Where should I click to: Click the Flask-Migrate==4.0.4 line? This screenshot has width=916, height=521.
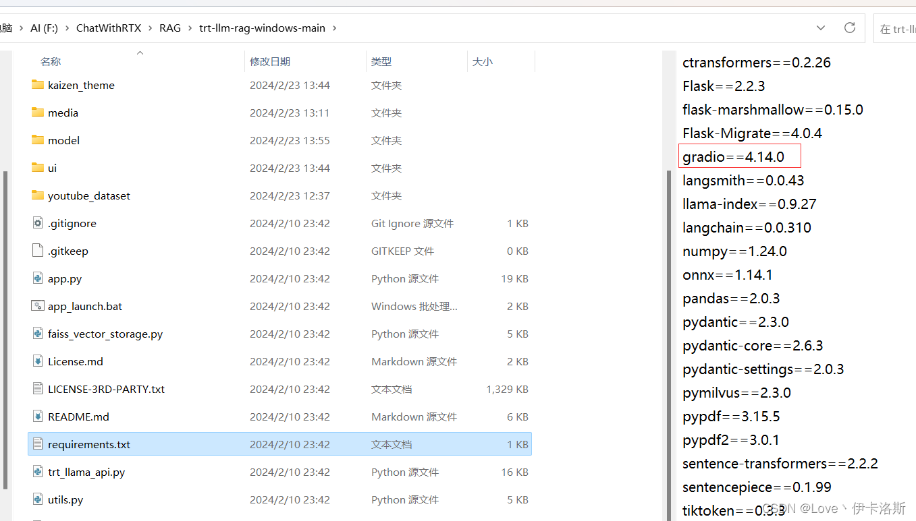(x=753, y=133)
